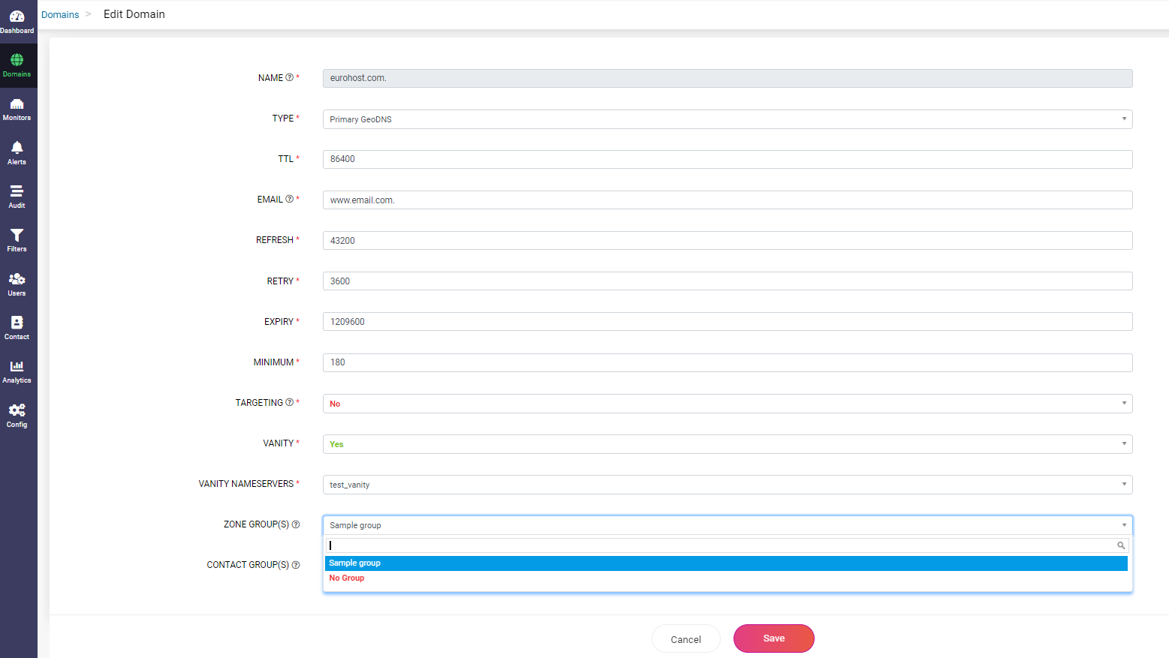The height and width of the screenshot is (658, 1169).
Task: Focus the TTL field with 86400
Action: [x=728, y=159]
